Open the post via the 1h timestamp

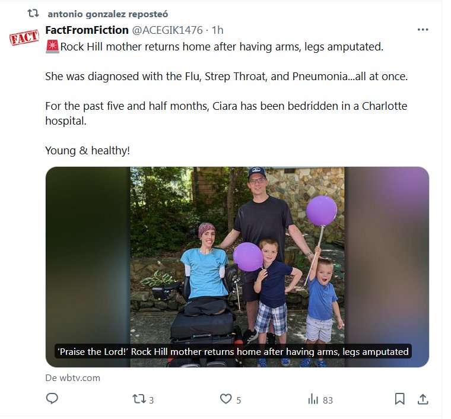(x=217, y=30)
